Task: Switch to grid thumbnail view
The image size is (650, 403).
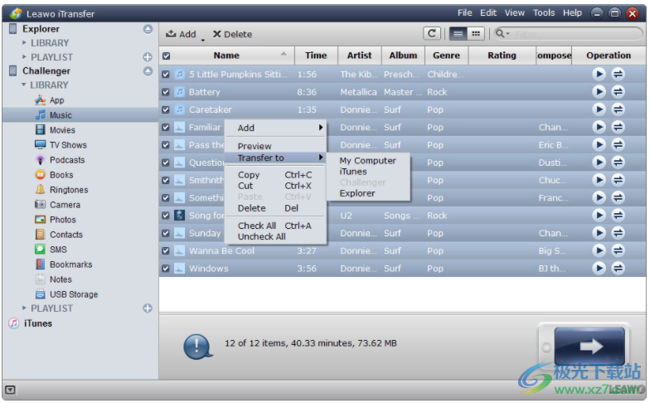Action: click(476, 33)
